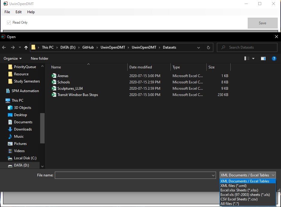Choose XML files (*.xml) filter option

click(x=248, y=186)
